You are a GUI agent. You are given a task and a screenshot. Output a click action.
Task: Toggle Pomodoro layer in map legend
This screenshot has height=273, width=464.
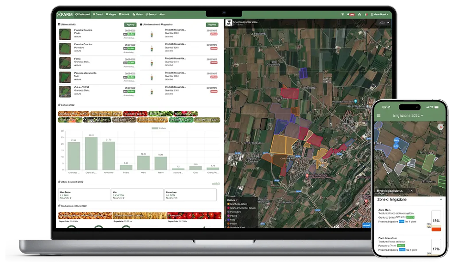coord(239,212)
